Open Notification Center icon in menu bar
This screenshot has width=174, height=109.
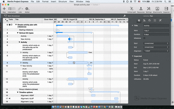(170, 1)
